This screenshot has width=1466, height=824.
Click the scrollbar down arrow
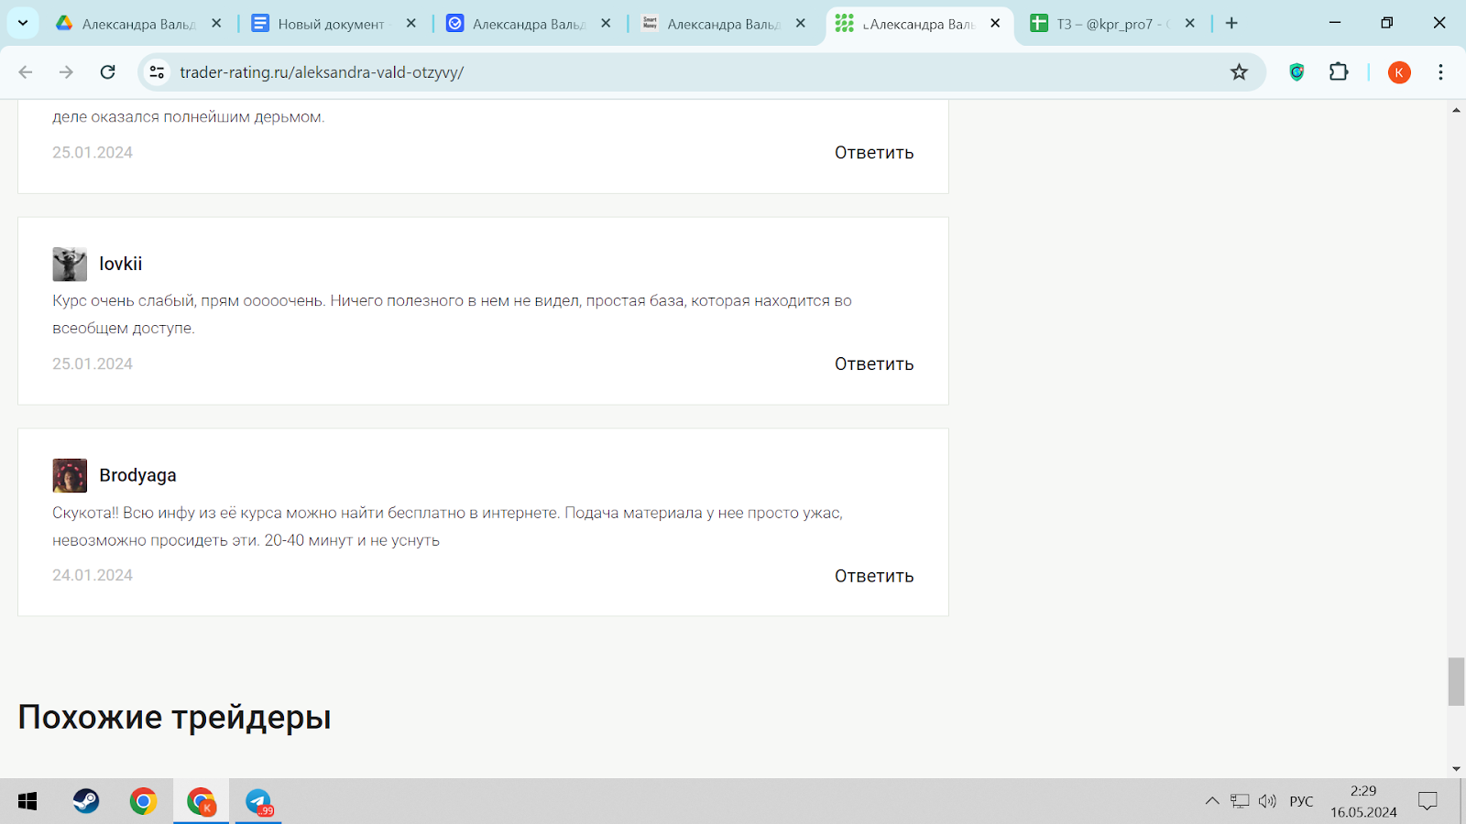tap(1456, 769)
